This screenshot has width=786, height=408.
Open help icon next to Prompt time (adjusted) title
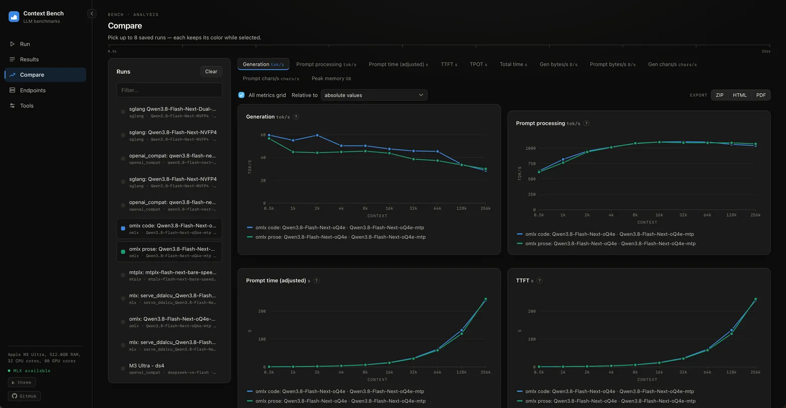pyautogui.click(x=316, y=281)
